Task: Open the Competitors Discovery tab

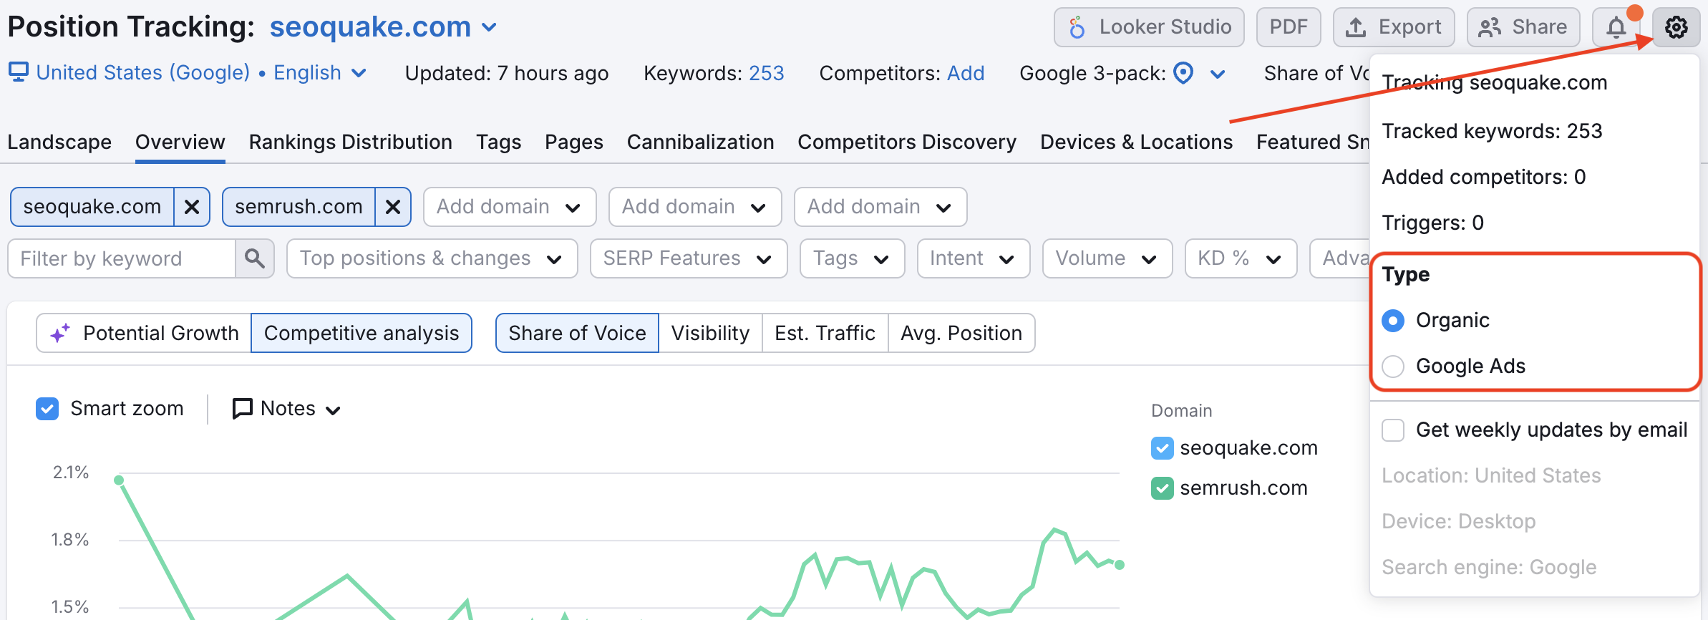Action: pos(907,142)
